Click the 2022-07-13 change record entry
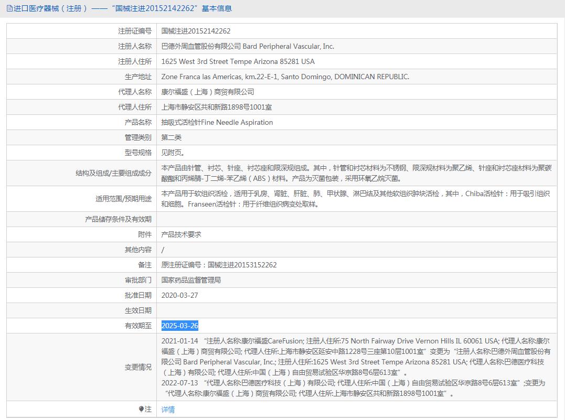The image size is (565, 420). click(353, 388)
